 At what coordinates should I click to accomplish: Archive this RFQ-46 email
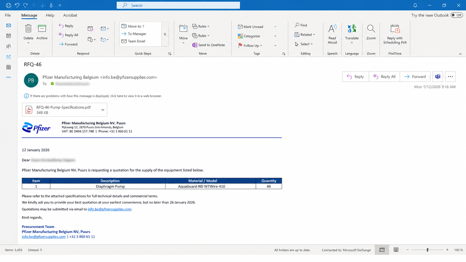pyautogui.click(x=42, y=31)
